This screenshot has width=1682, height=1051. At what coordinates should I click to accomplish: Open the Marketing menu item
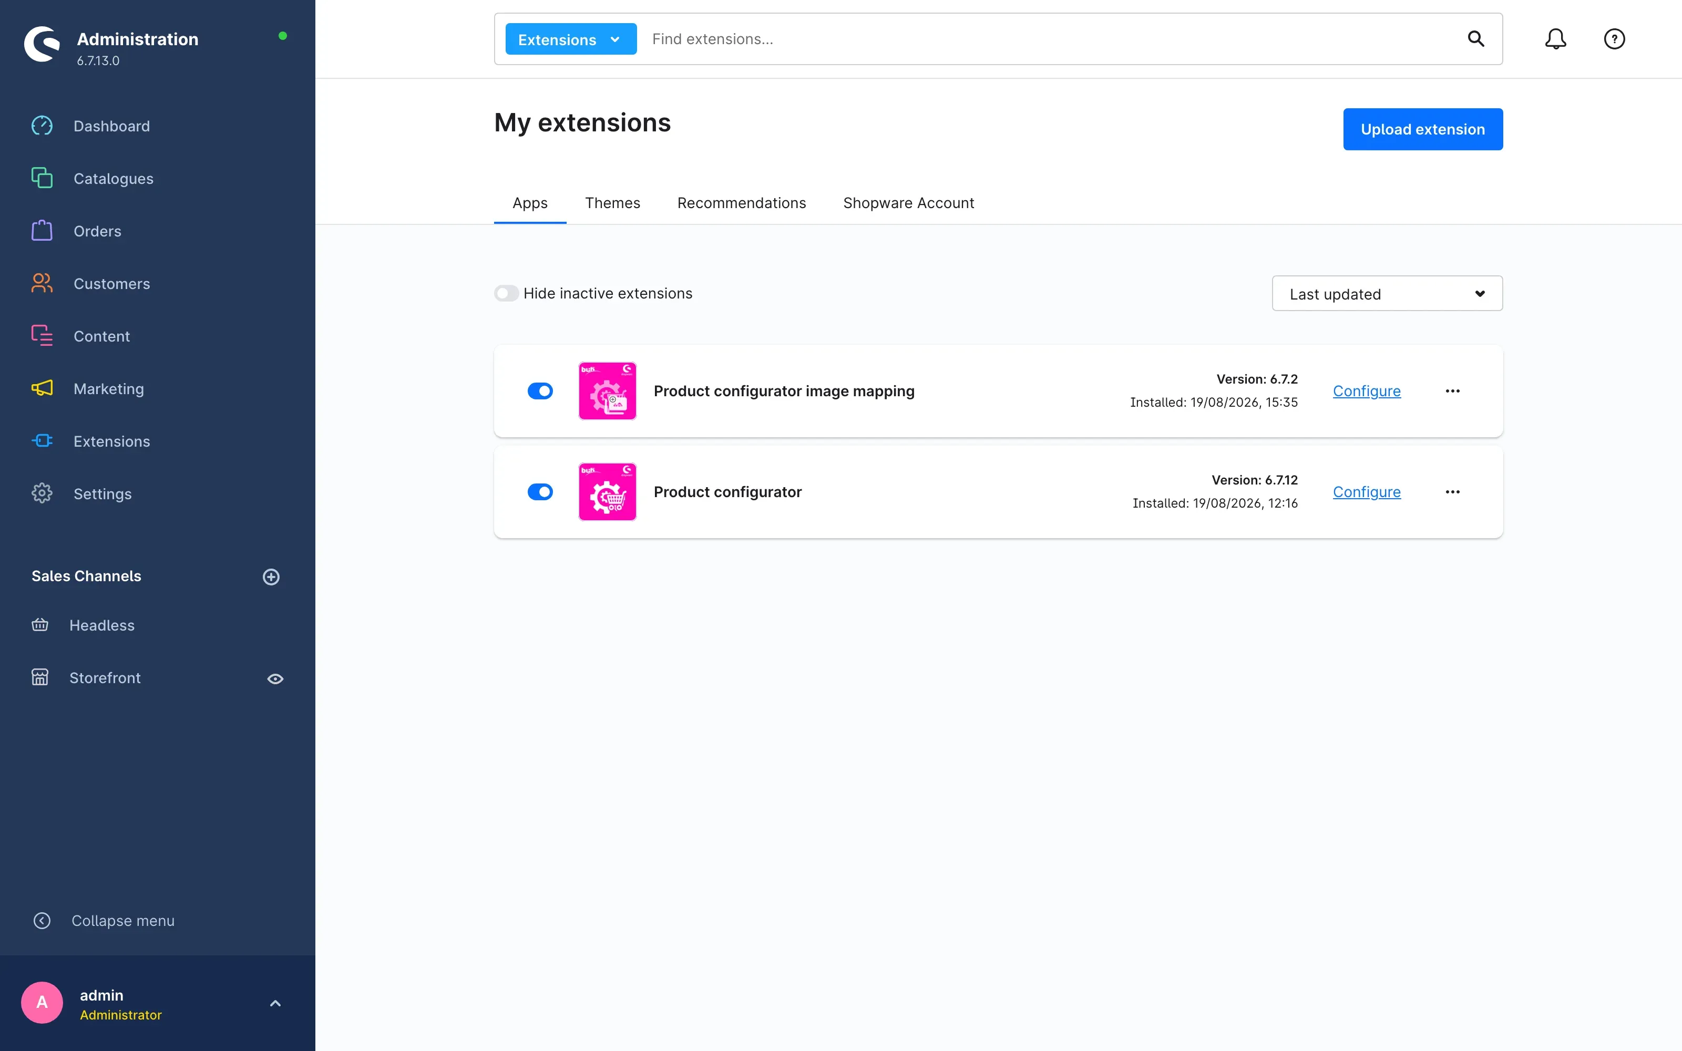(109, 388)
